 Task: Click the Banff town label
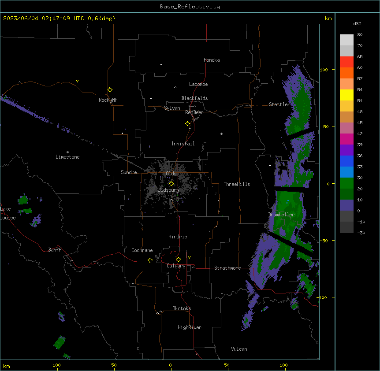55,250
